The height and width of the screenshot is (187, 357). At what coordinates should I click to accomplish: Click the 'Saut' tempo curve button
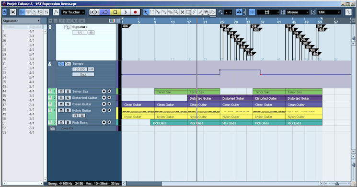[x=83, y=74]
